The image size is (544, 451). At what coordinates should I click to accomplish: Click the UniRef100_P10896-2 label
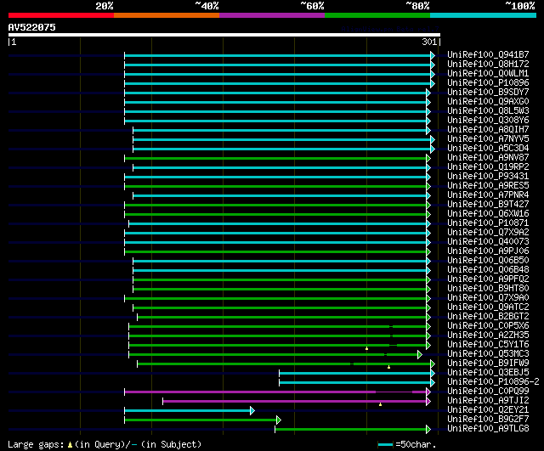493,382
